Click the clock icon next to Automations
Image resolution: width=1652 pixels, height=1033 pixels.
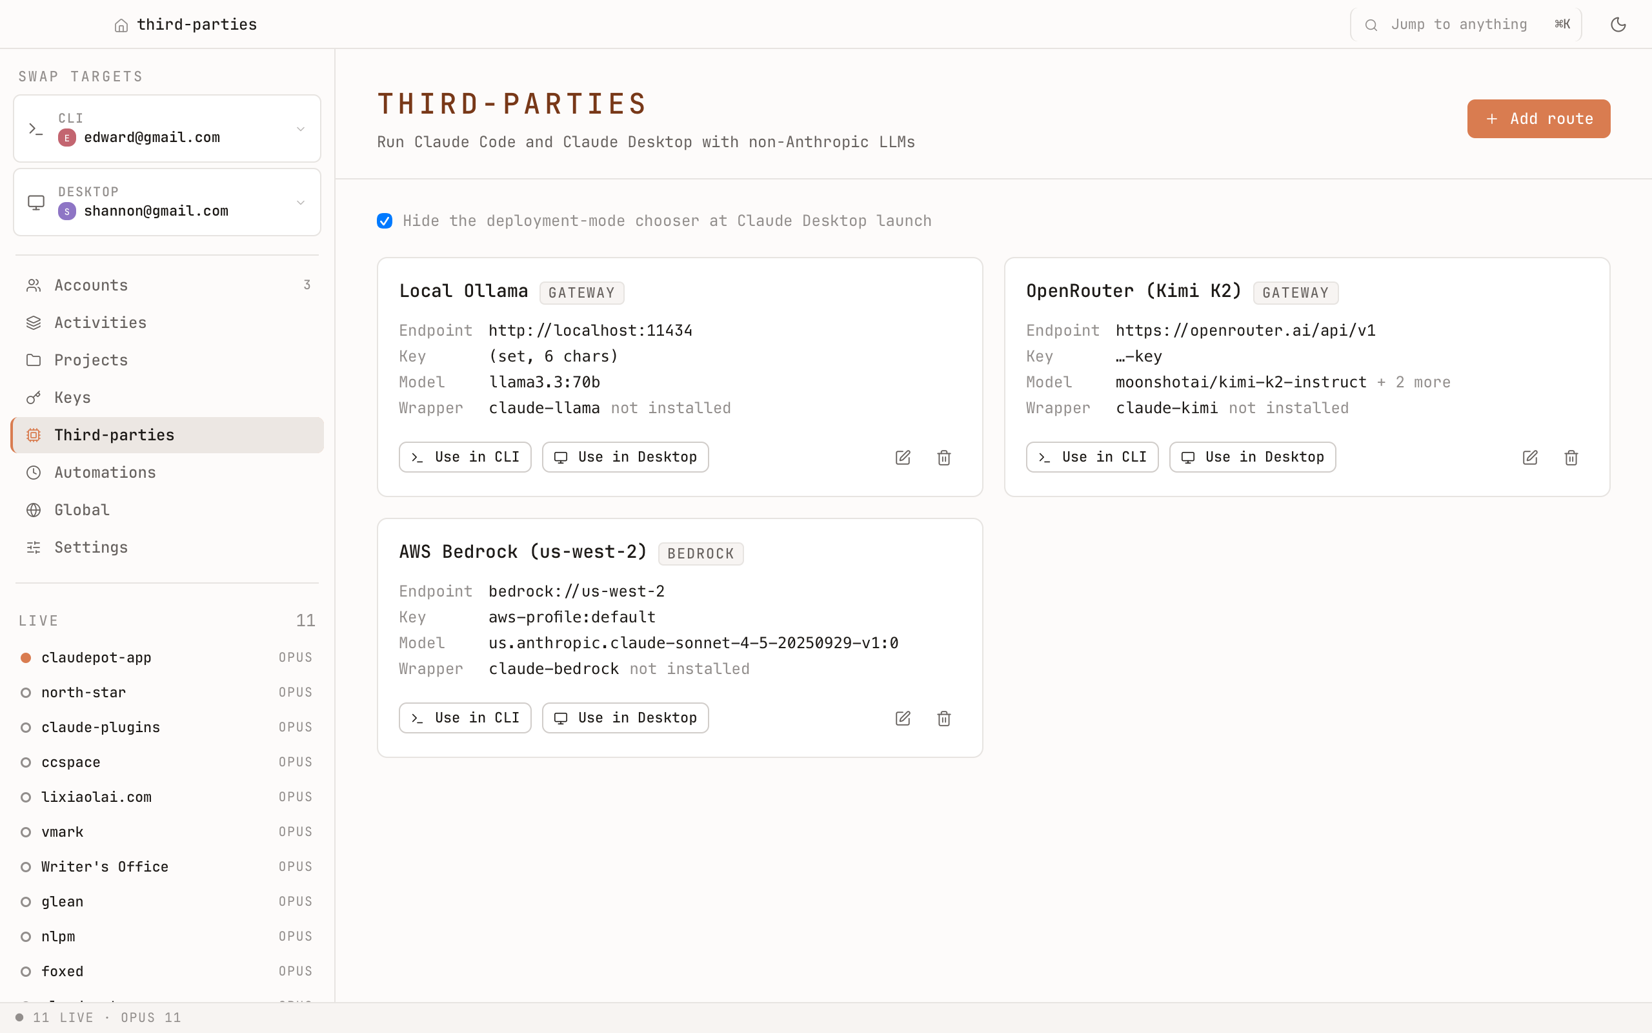[x=34, y=472]
